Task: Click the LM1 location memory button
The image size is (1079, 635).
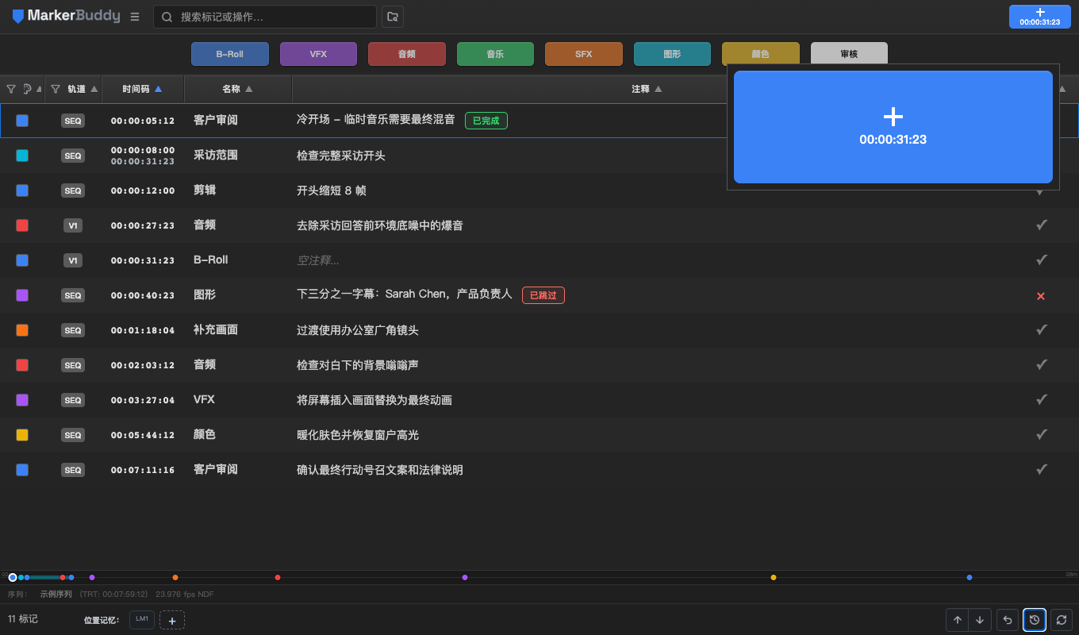Action: tap(142, 619)
